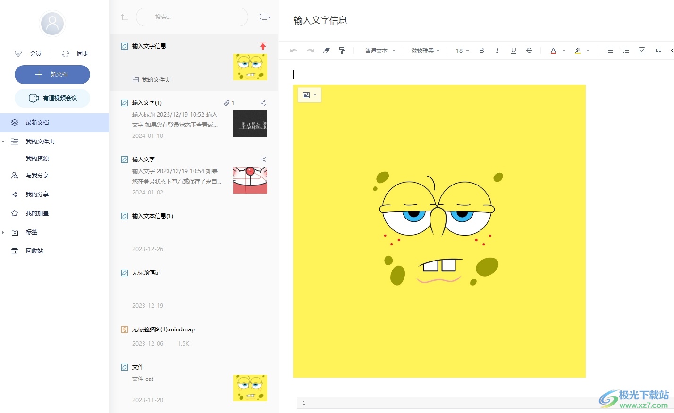Click the share icon on 输入文字(1)

pyautogui.click(x=263, y=103)
